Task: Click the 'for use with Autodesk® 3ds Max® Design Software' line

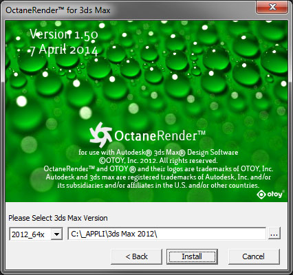Action: [158, 152]
